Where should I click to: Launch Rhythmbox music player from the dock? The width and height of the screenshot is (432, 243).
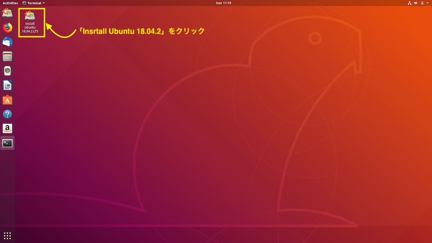(x=7, y=71)
